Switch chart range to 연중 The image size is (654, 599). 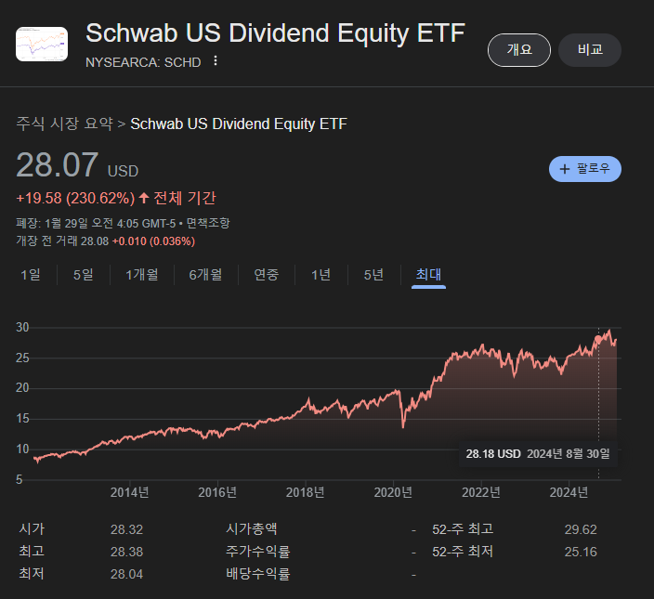[266, 275]
